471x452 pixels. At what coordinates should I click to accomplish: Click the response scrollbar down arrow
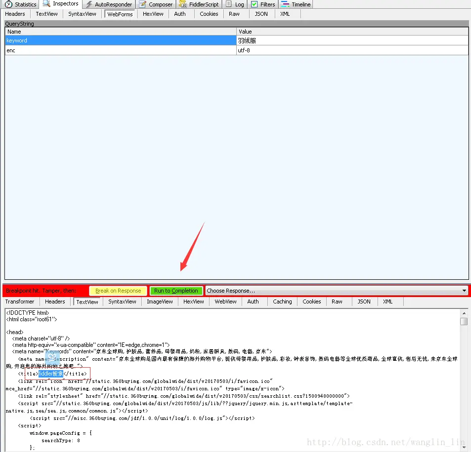point(464,448)
